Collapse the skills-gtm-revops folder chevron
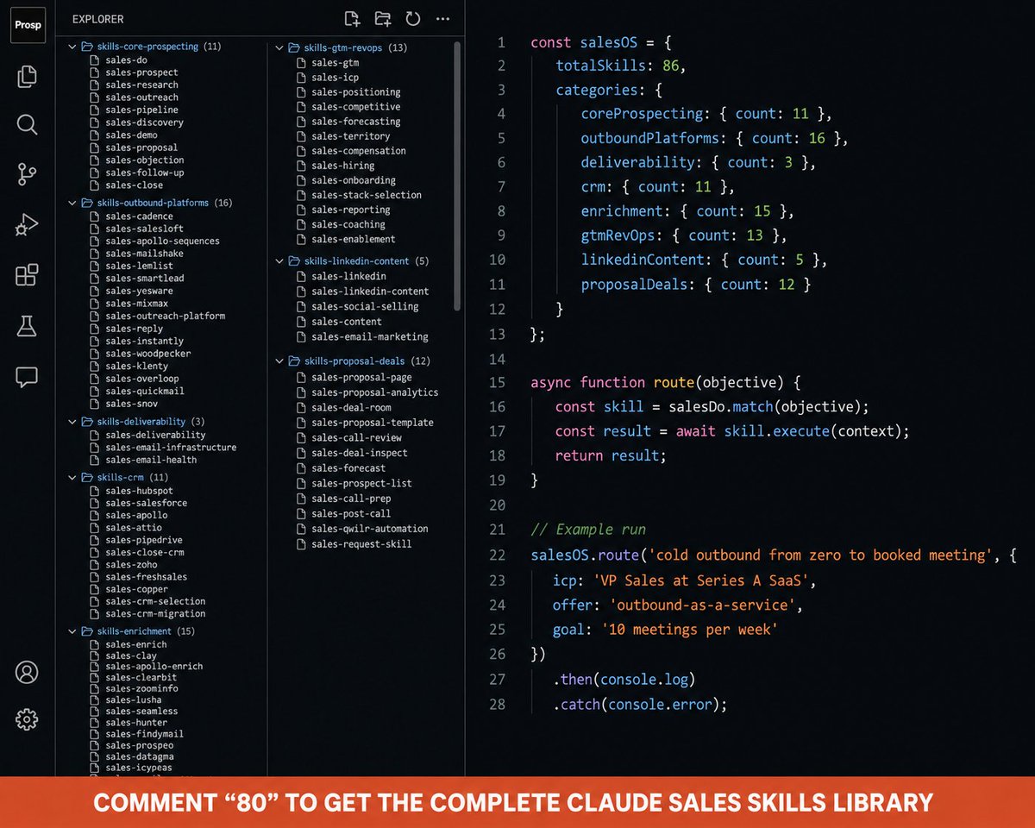Image resolution: width=1035 pixels, height=828 pixels. (279, 48)
